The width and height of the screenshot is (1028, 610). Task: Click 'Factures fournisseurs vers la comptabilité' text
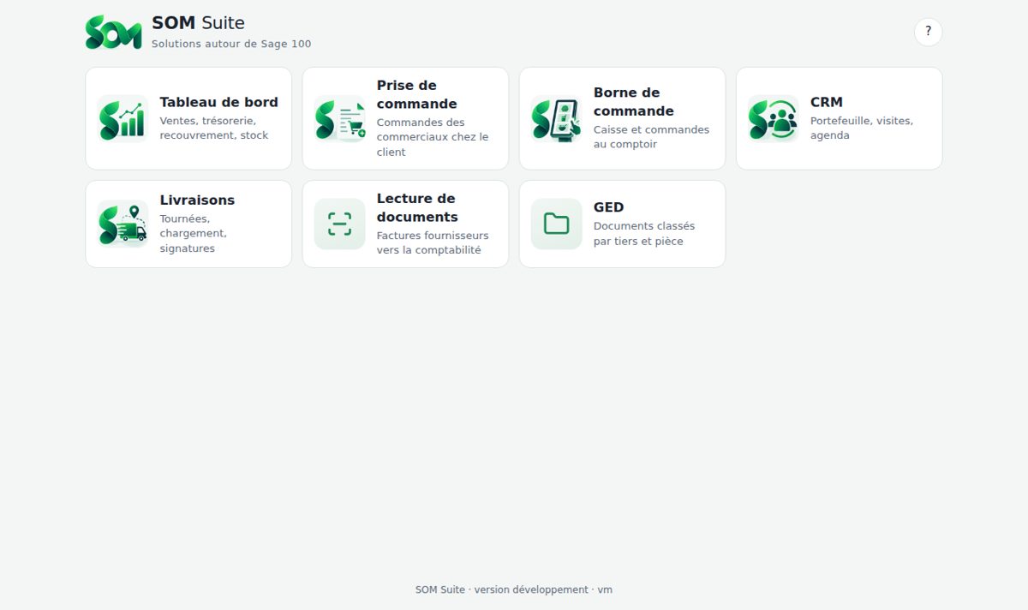click(433, 242)
